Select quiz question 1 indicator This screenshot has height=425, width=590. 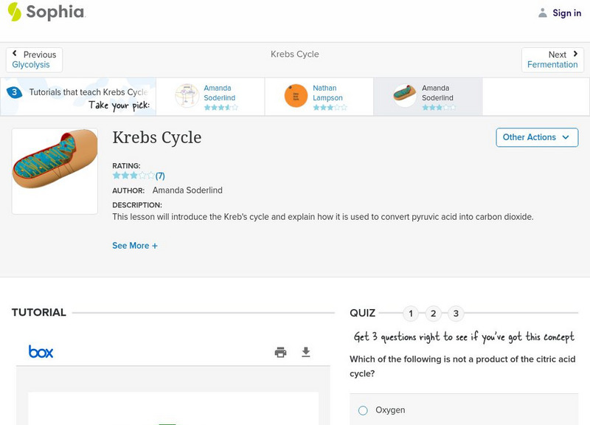coord(411,314)
